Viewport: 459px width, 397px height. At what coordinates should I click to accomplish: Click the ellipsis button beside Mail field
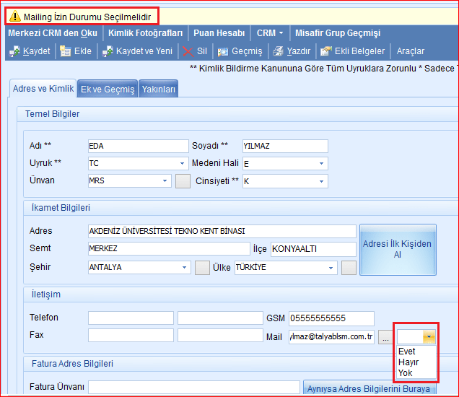(386, 336)
